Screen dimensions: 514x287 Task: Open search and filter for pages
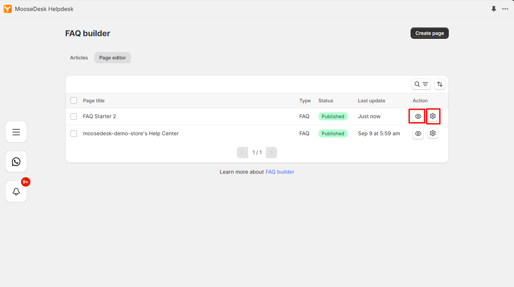[421, 84]
